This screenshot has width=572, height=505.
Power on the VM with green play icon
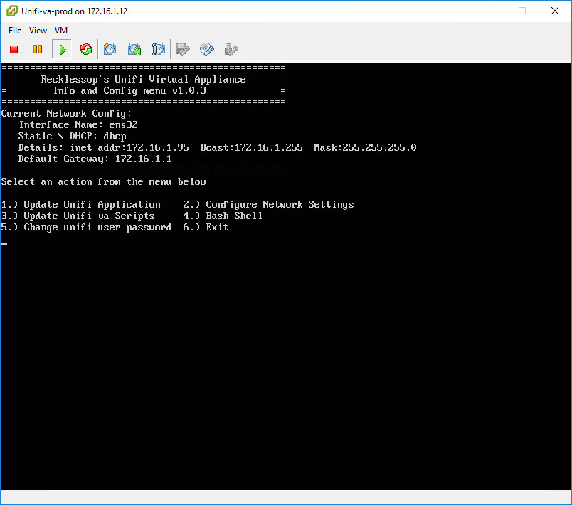pyautogui.click(x=63, y=49)
